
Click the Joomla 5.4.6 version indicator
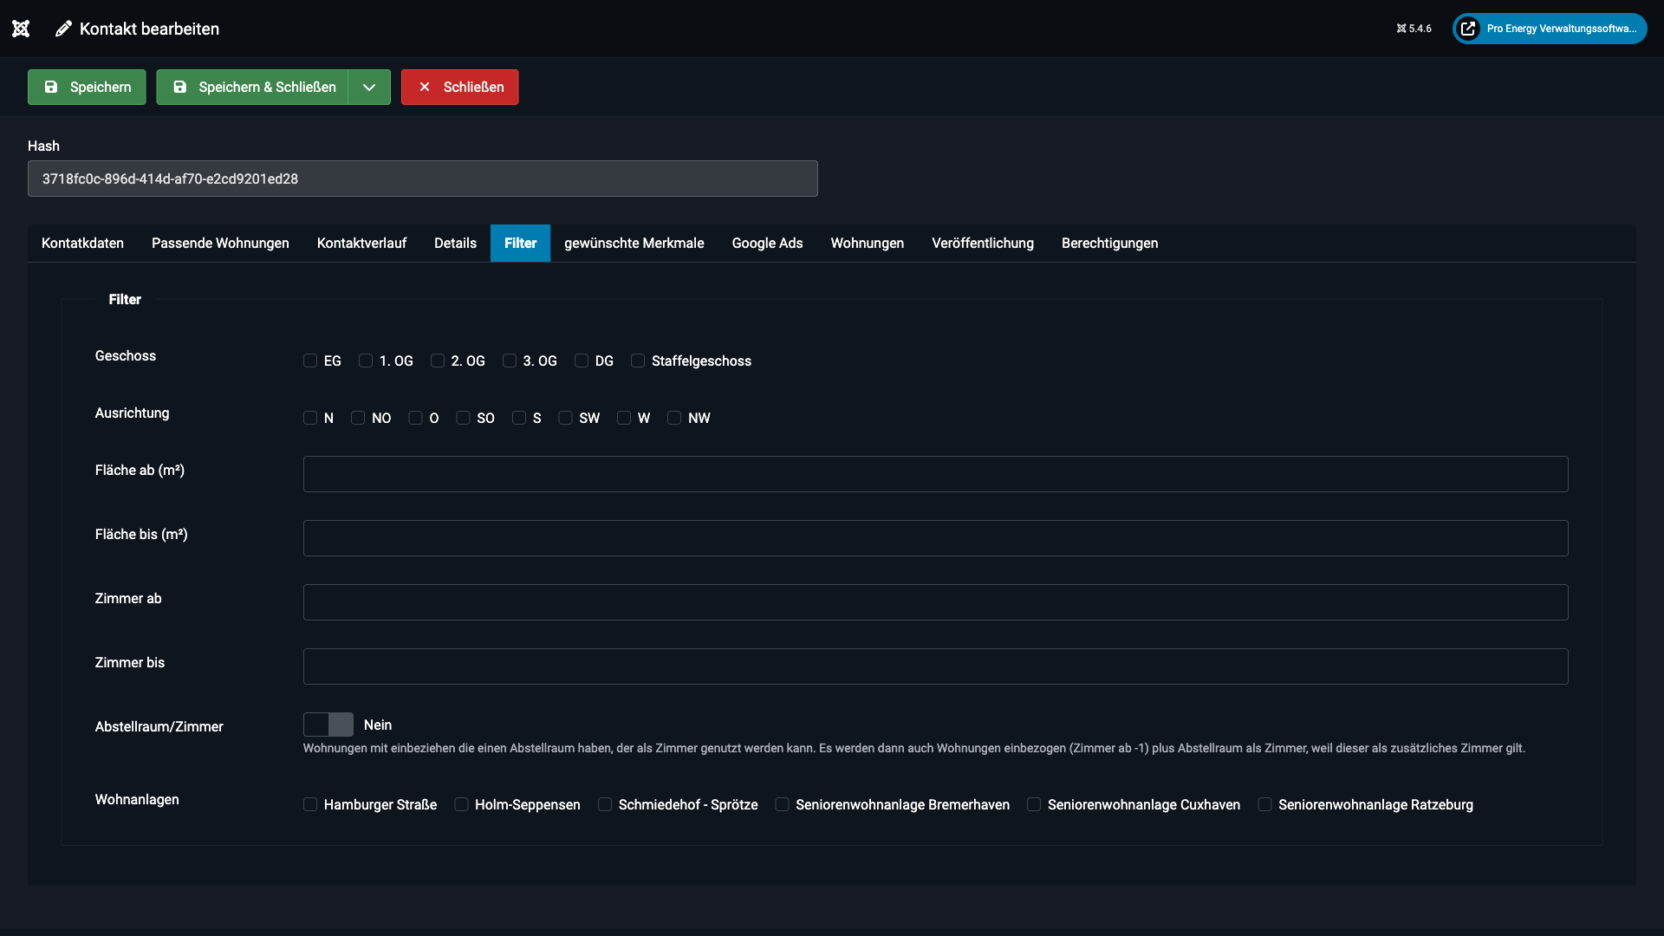(x=1414, y=29)
